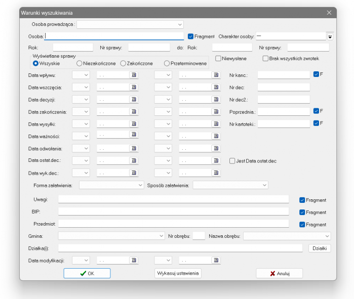Screen dimensions: 354x299
Task: Click calendar icon of second Data wyk.dec. field
Action: tap(216, 173)
